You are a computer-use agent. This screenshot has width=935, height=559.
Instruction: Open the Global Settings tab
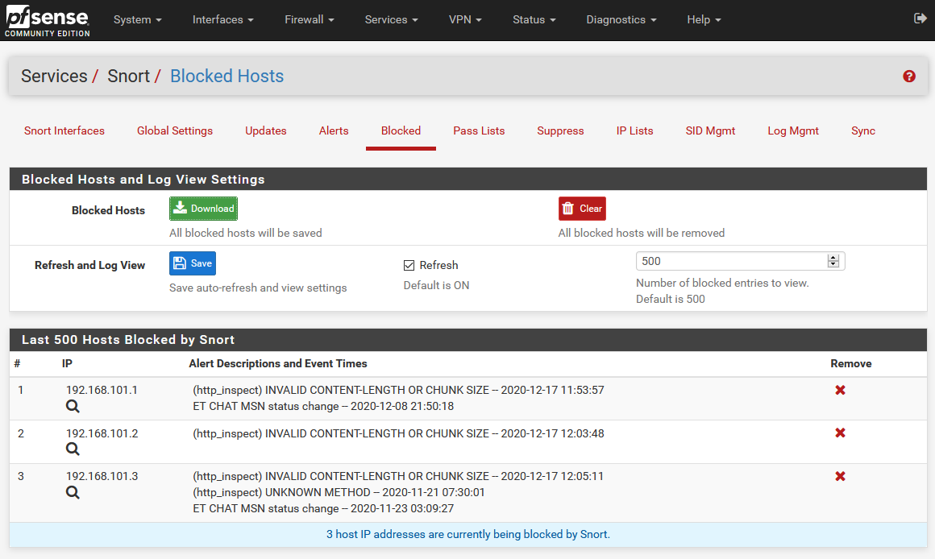click(175, 131)
